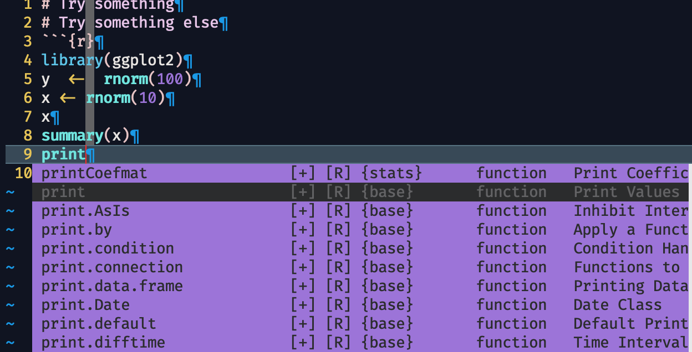The height and width of the screenshot is (352, 692).
Task: Pick print.AsIs from the completion menu
Action: [360, 211]
